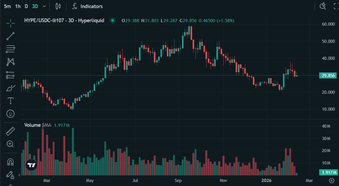Click the zoom in magnifier tool
Viewport: 339px width, 186px height.
coord(10,144)
